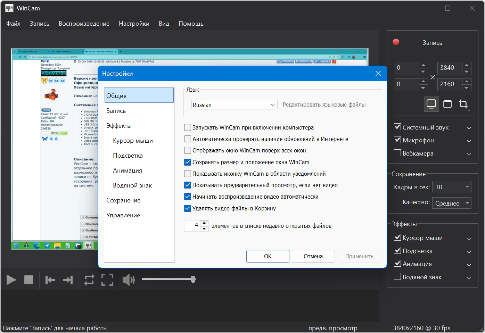
Task: Mute audio with the speaker icon
Action: pyautogui.click(x=129, y=280)
